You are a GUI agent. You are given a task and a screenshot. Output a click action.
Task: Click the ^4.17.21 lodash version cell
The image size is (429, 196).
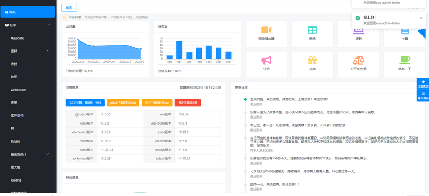click(x=197, y=158)
